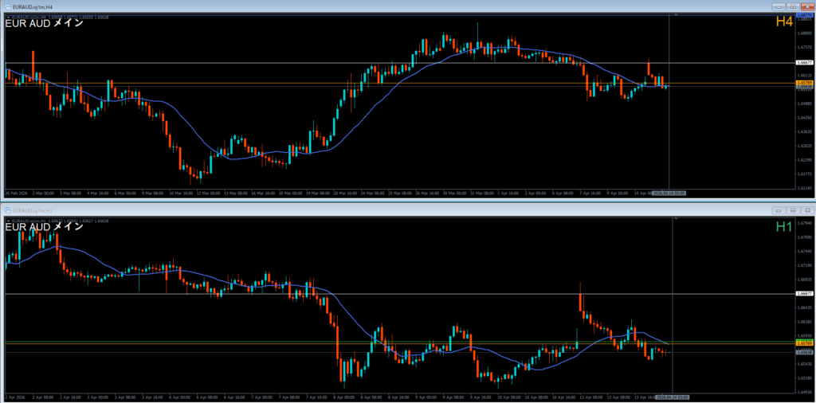Open one-click trading arrow in H4 chart
816x403 pixels.
click(7, 16)
